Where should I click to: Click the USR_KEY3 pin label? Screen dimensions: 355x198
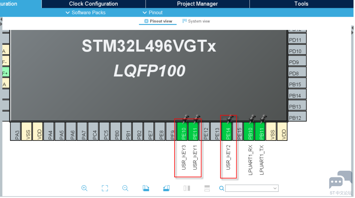point(184,158)
